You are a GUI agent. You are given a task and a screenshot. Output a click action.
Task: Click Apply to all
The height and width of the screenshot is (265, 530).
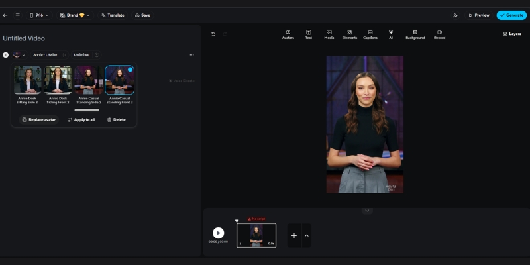[x=81, y=120]
